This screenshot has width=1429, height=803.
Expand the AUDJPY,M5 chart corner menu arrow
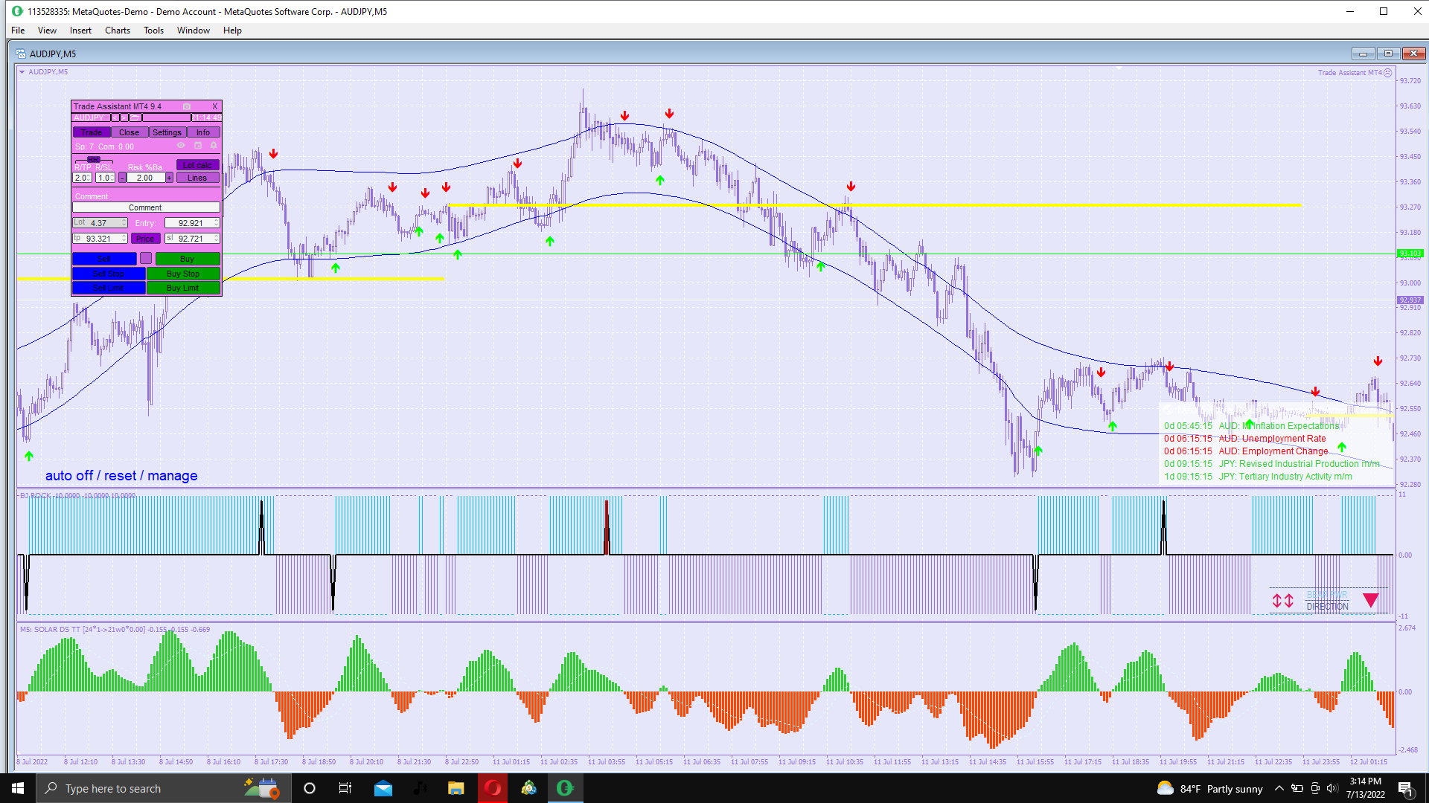click(x=22, y=72)
